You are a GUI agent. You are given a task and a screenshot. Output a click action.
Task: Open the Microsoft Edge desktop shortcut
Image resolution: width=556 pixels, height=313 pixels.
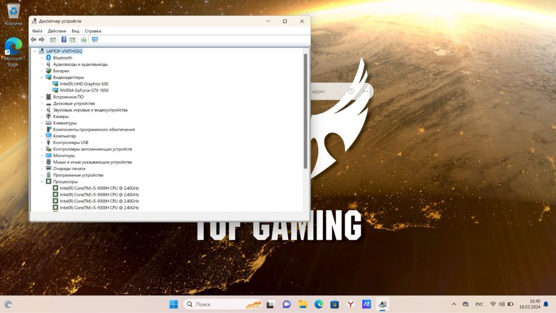(x=13, y=52)
